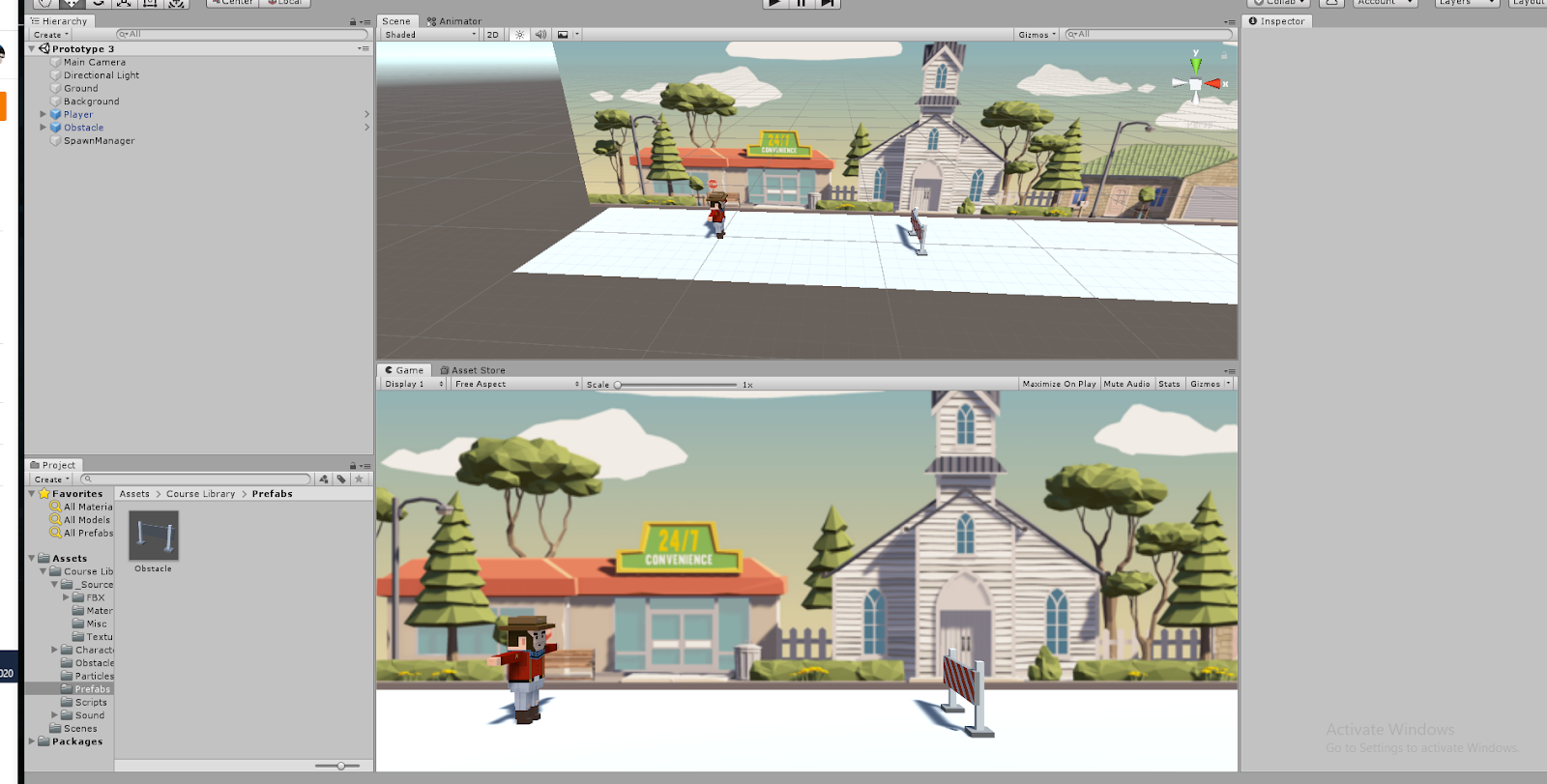The height and width of the screenshot is (784, 1547).
Task: Toggle Mute Audio in Game view
Action: tap(1126, 384)
